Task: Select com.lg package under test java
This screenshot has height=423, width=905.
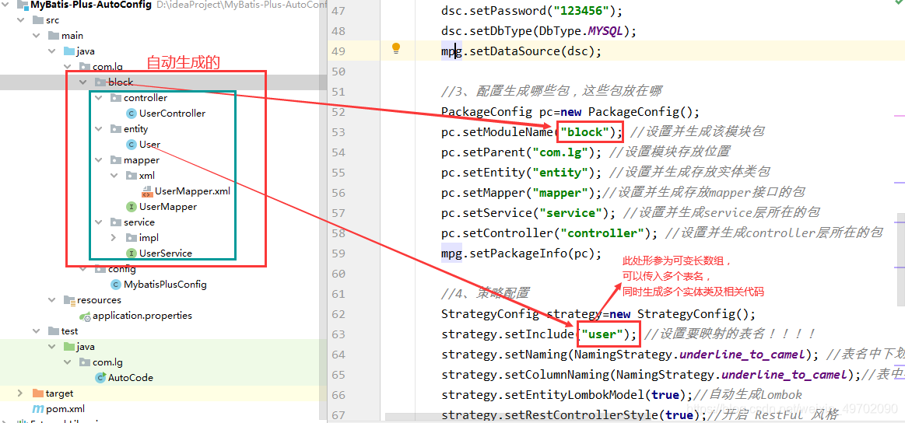Action: tap(107, 362)
